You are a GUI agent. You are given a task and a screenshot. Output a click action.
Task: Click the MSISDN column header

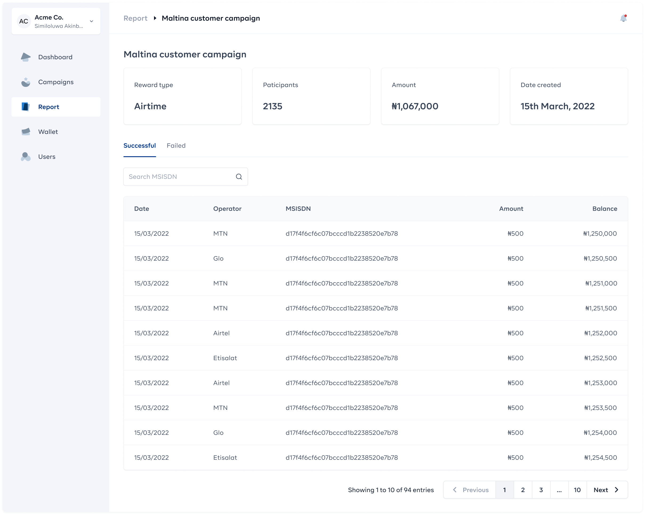298,209
